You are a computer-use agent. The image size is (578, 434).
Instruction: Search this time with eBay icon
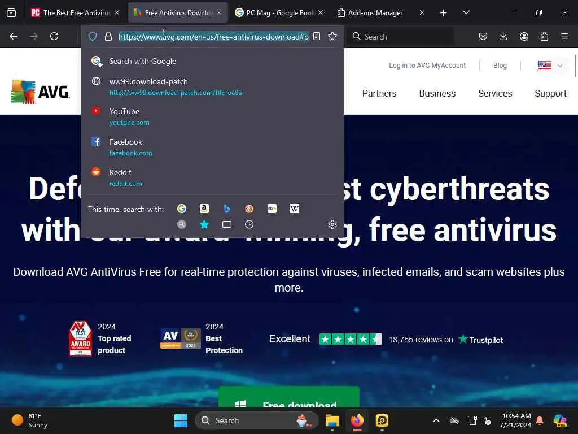click(272, 209)
